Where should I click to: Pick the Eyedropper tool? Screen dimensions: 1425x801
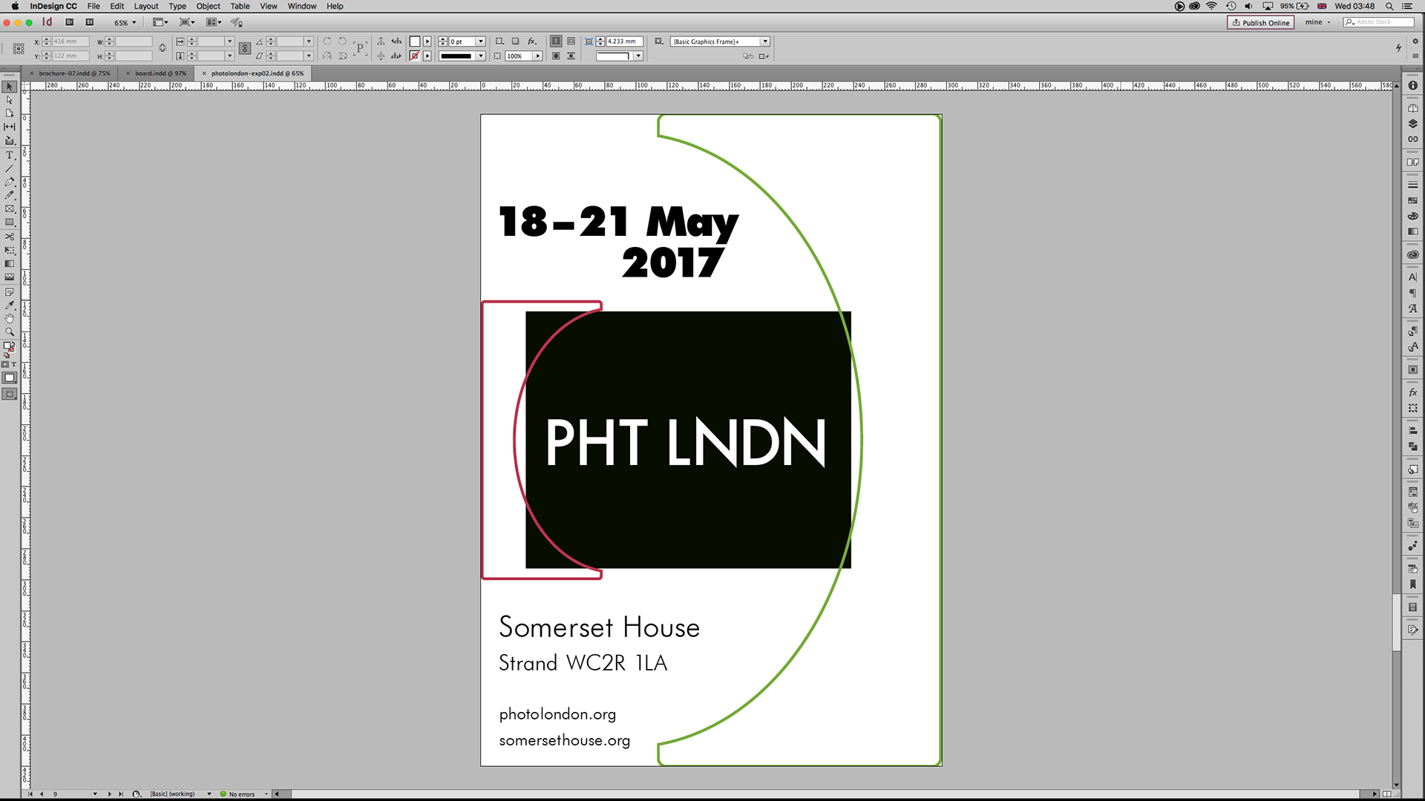click(10, 305)
